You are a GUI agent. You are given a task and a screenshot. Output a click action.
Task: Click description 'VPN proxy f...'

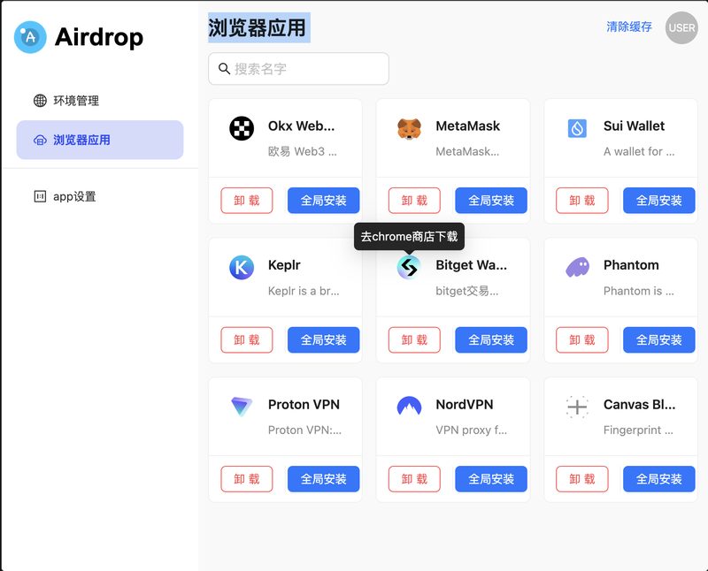click(472, 430)
